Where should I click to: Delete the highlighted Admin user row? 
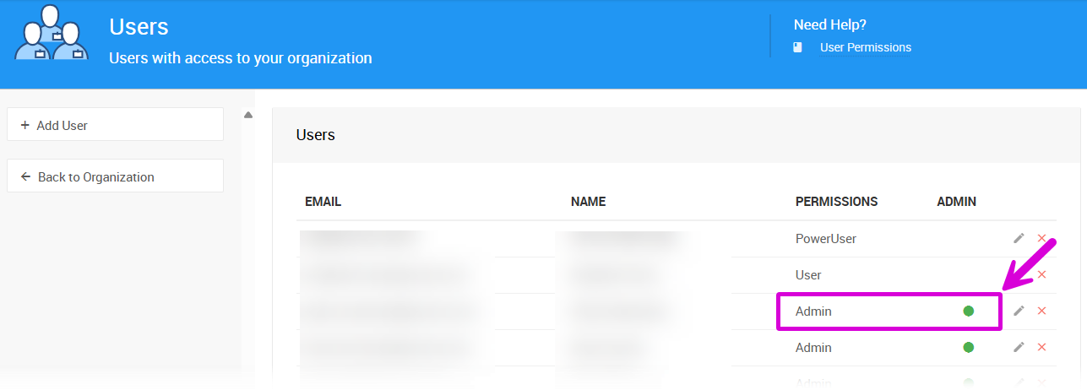pyautogui.click(x=1041, y=311)
